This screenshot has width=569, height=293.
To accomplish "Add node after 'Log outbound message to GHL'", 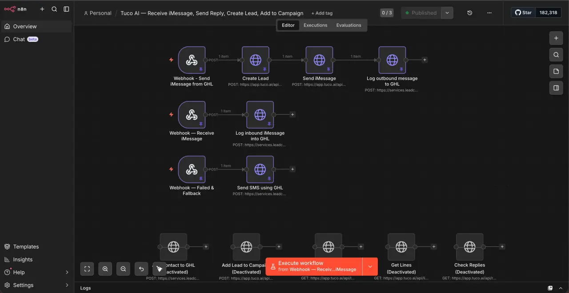I will point(425,60).
